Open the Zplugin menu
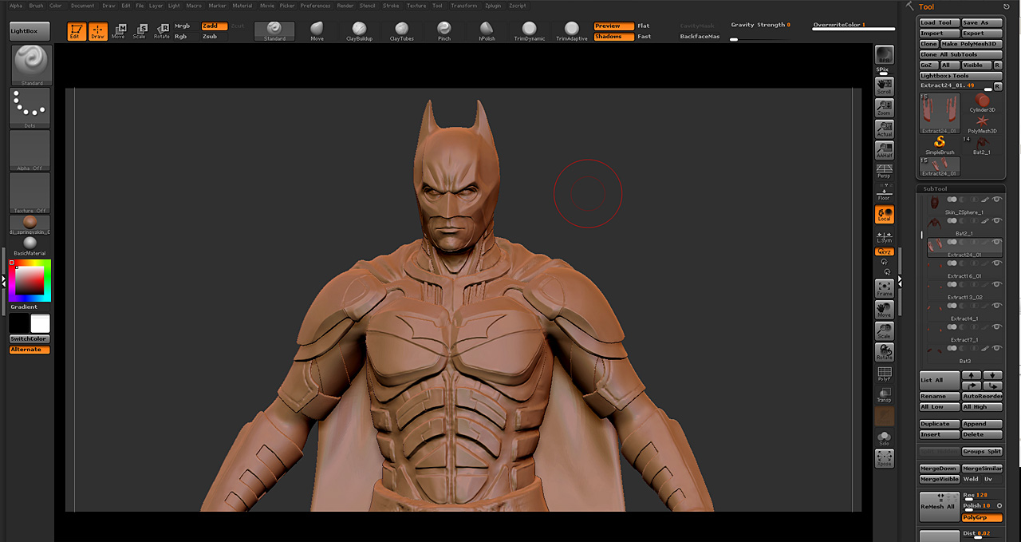Image resolution: width=1021 pixels, height=542 pixels. pos(493,6)
